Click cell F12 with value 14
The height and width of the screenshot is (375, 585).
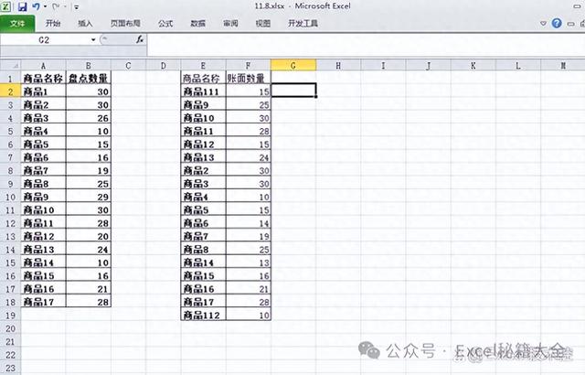point(248,223)
